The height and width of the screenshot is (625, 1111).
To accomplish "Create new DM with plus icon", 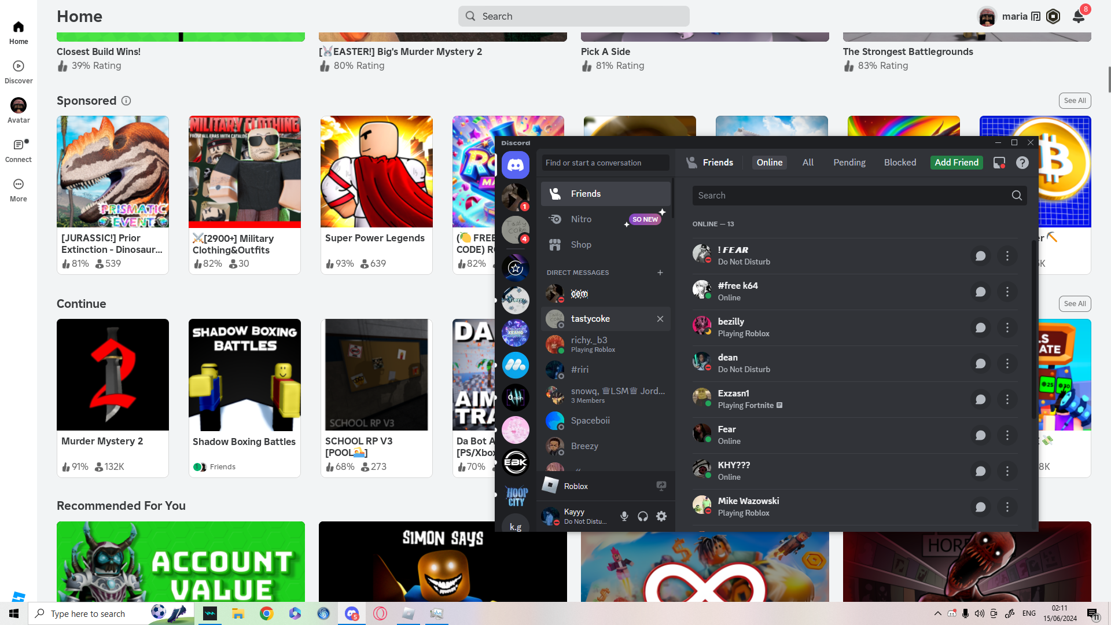I will point(660,273).
